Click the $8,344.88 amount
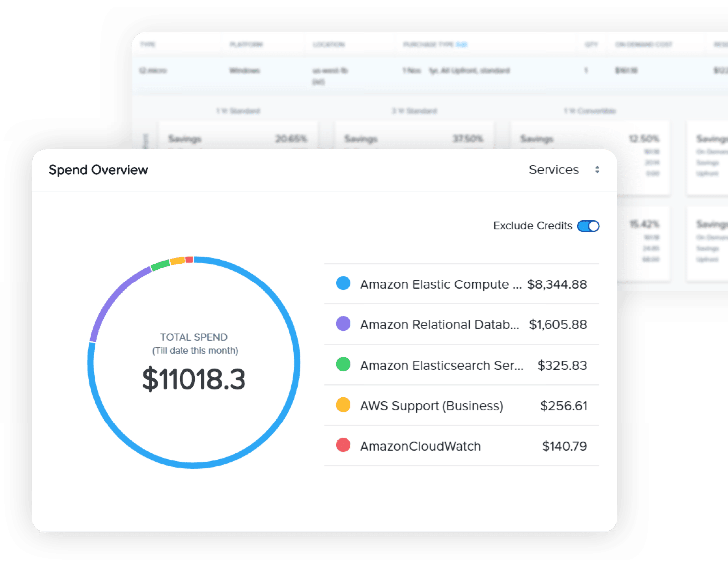The image size is (728, 564). 557,284
